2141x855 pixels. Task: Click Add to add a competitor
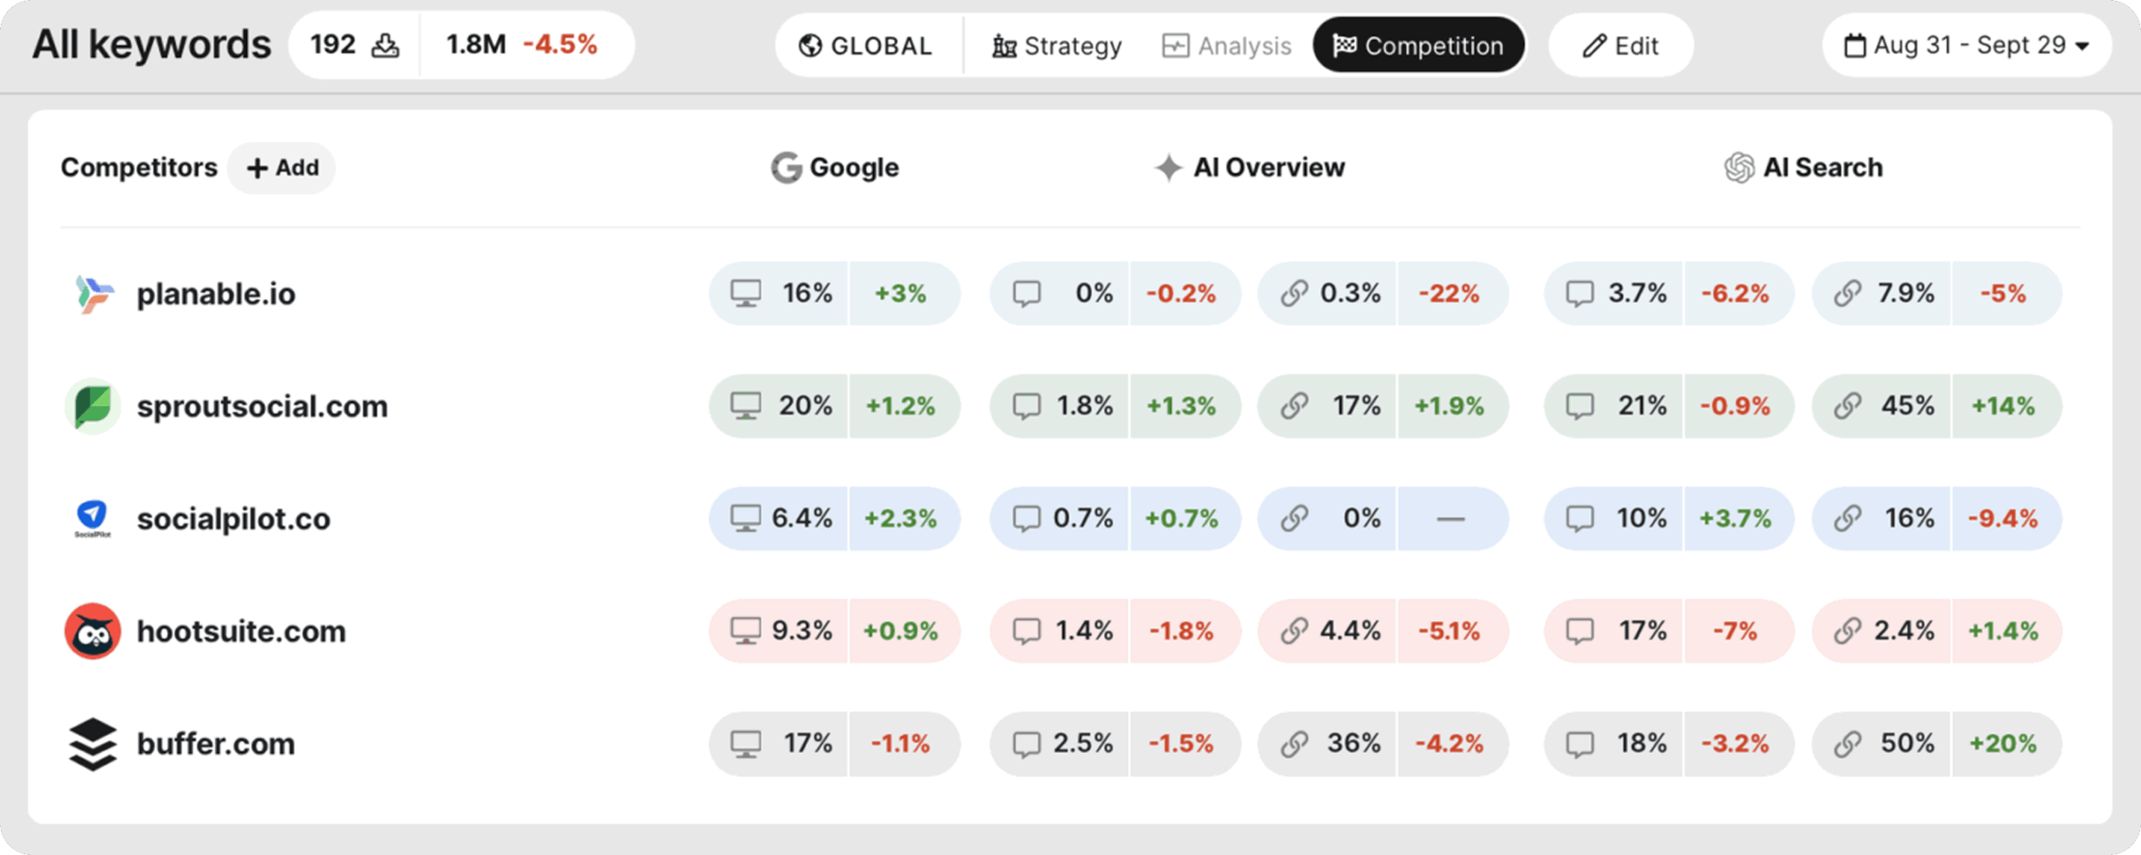282,168
